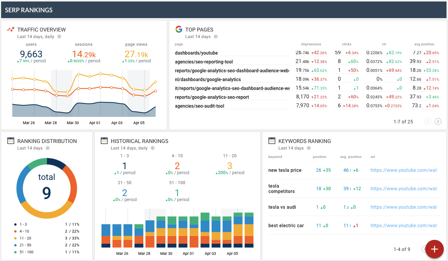The height and width of the screenshot is (261, 448).
Task: Click the Keywords Ranking widget icon
Action: click(272, 141)
